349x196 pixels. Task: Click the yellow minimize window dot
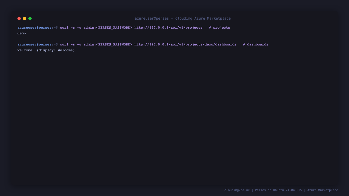25,19
